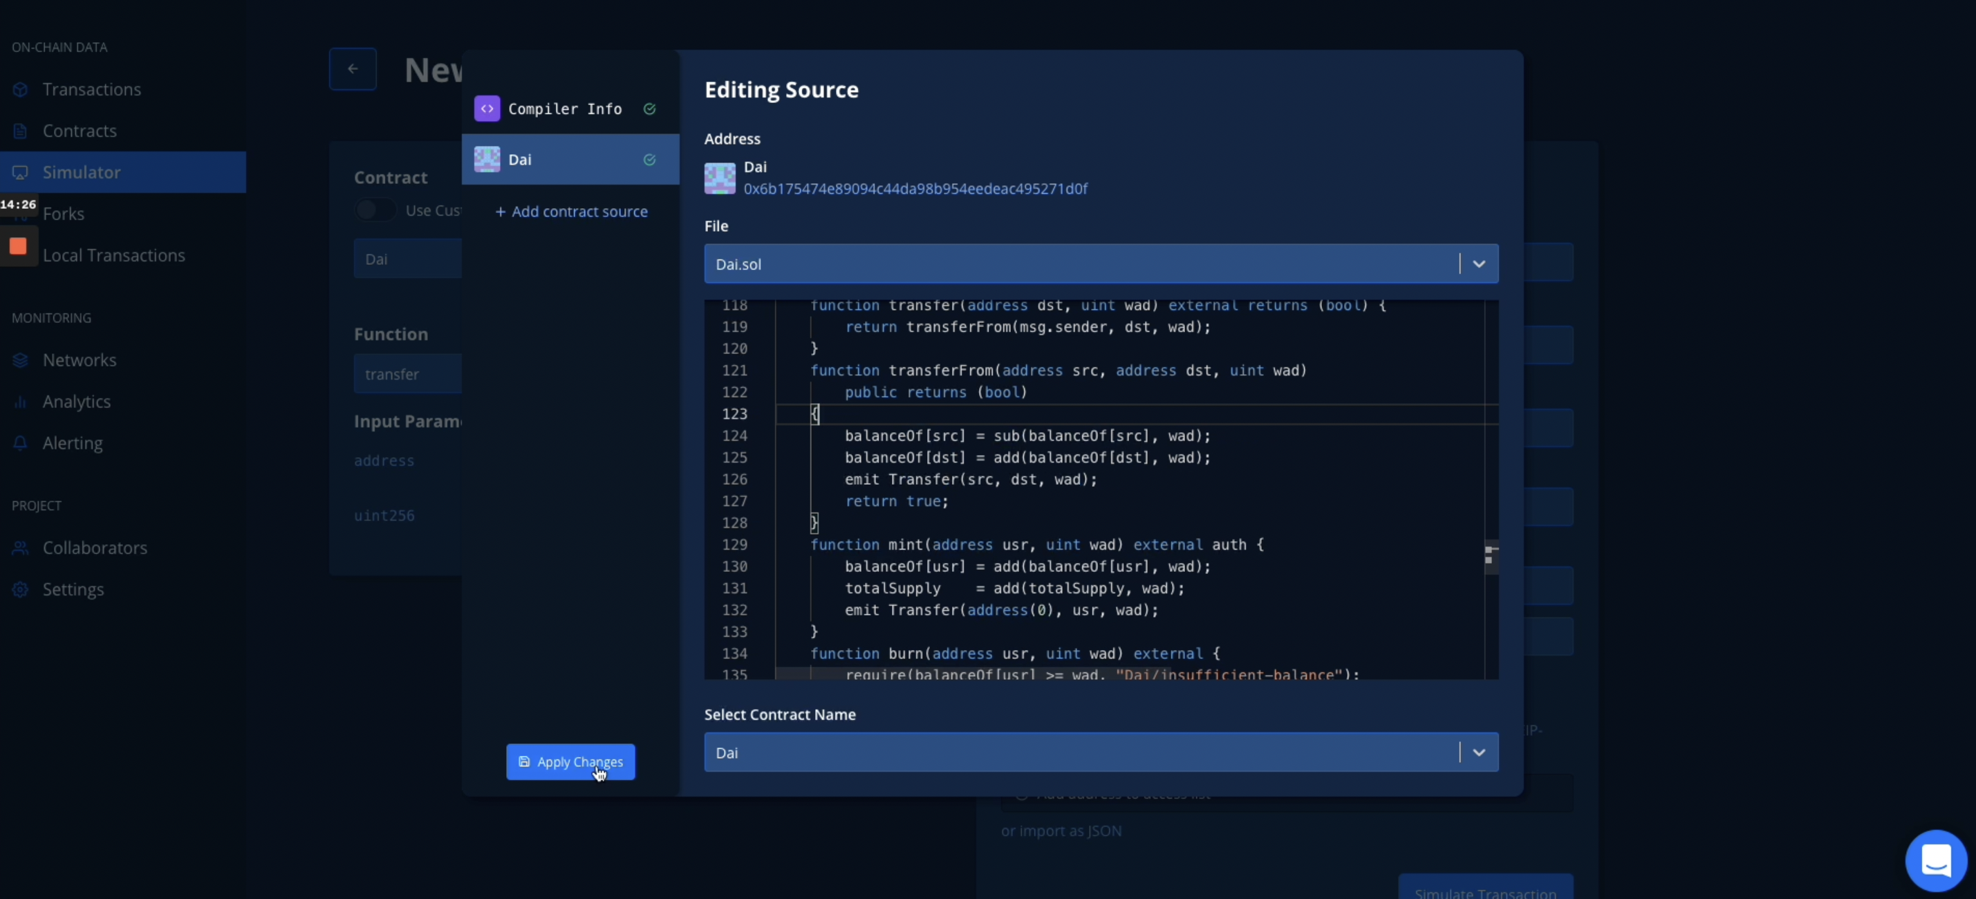
Task: Click the Settings gear icon
Action: (21, 589)
